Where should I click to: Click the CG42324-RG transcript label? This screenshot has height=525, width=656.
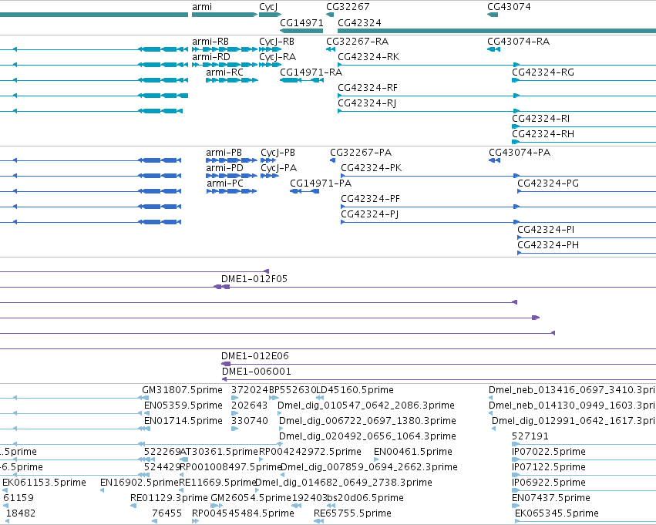(x=543, y=72)
